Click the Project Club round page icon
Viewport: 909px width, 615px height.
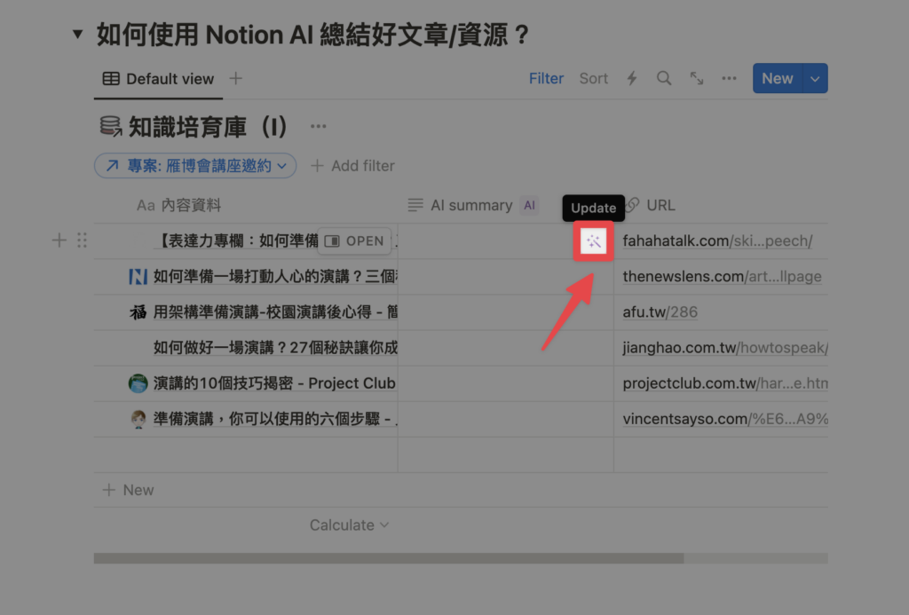tap(138, 383)
